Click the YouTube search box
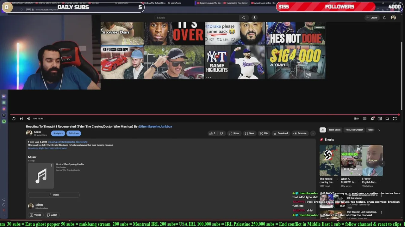This screenshot has width=405, height=227. (x=196, y=18)
